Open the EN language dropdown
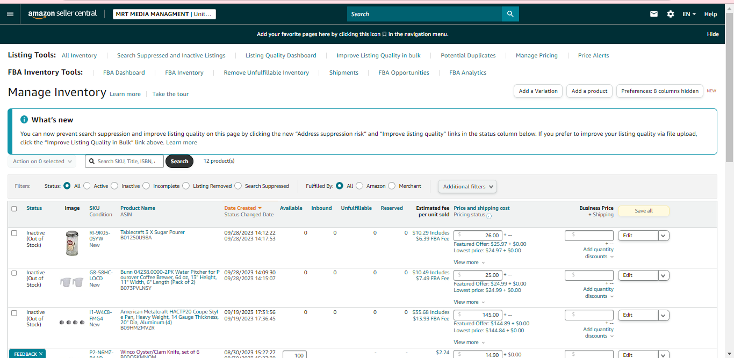Image resolution: width=734 pixels, height=358 pixels. 689,14
